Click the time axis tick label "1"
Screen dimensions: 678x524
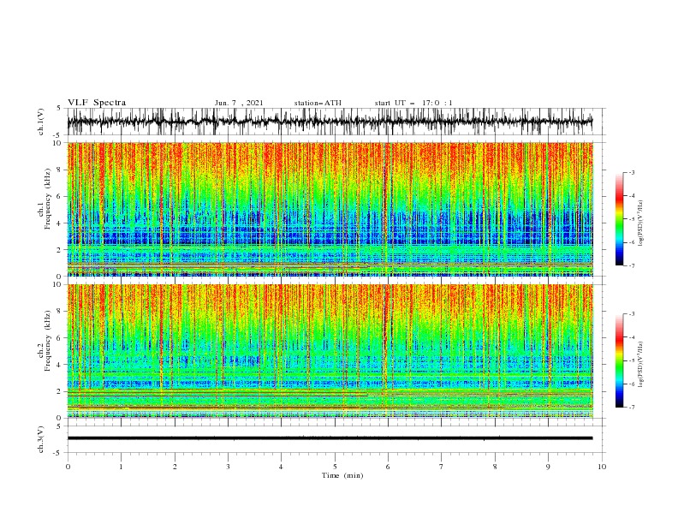pos(121,467)
